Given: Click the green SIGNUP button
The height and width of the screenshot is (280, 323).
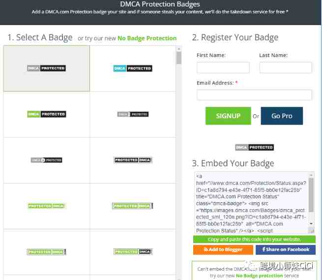Looking at the screenshot, I should point(228,116).
